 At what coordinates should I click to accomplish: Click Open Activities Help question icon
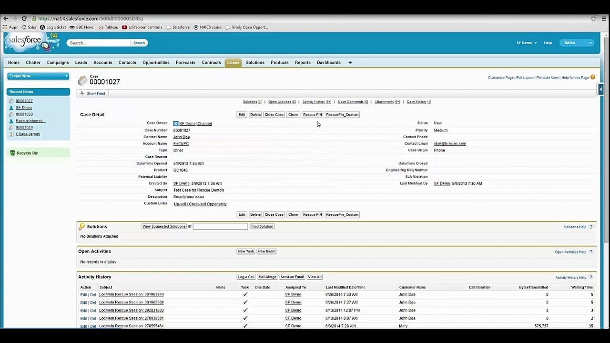coord(591,252)
